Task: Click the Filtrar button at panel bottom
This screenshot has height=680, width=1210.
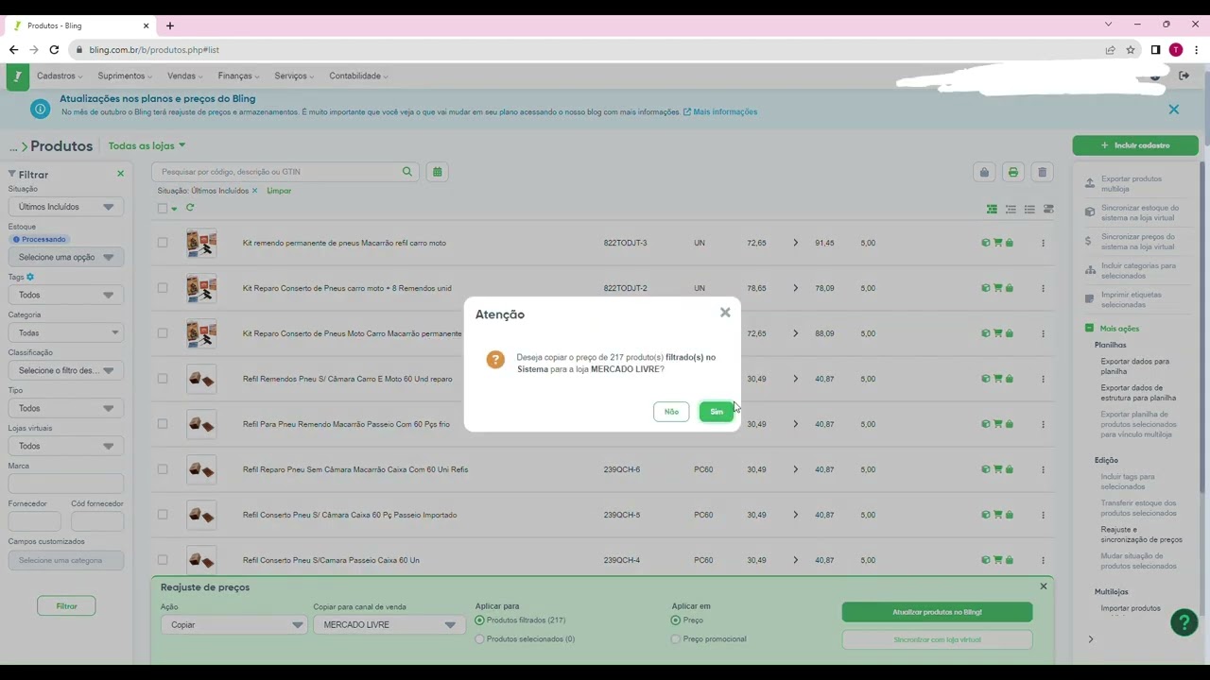Action: coord(66,606)
